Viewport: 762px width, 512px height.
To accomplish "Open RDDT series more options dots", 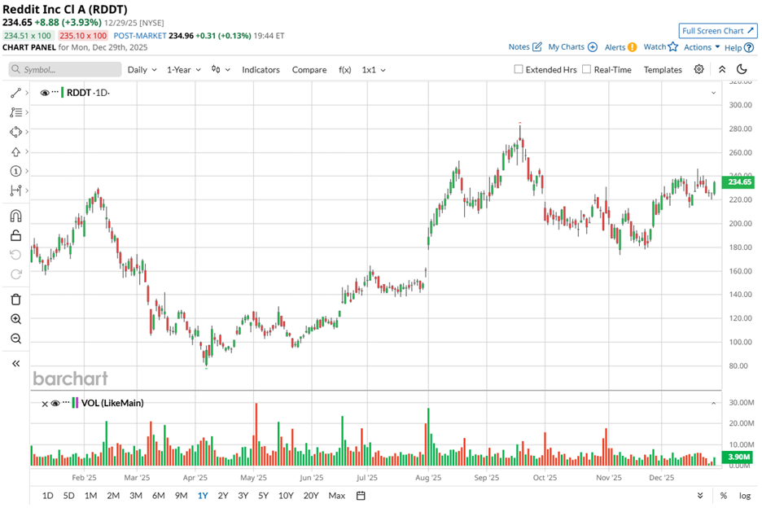I will point(55,92).
